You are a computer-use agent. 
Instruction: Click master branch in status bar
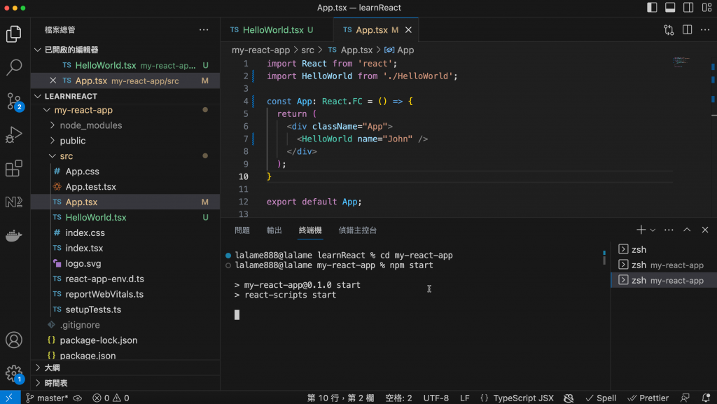point(47,398)
